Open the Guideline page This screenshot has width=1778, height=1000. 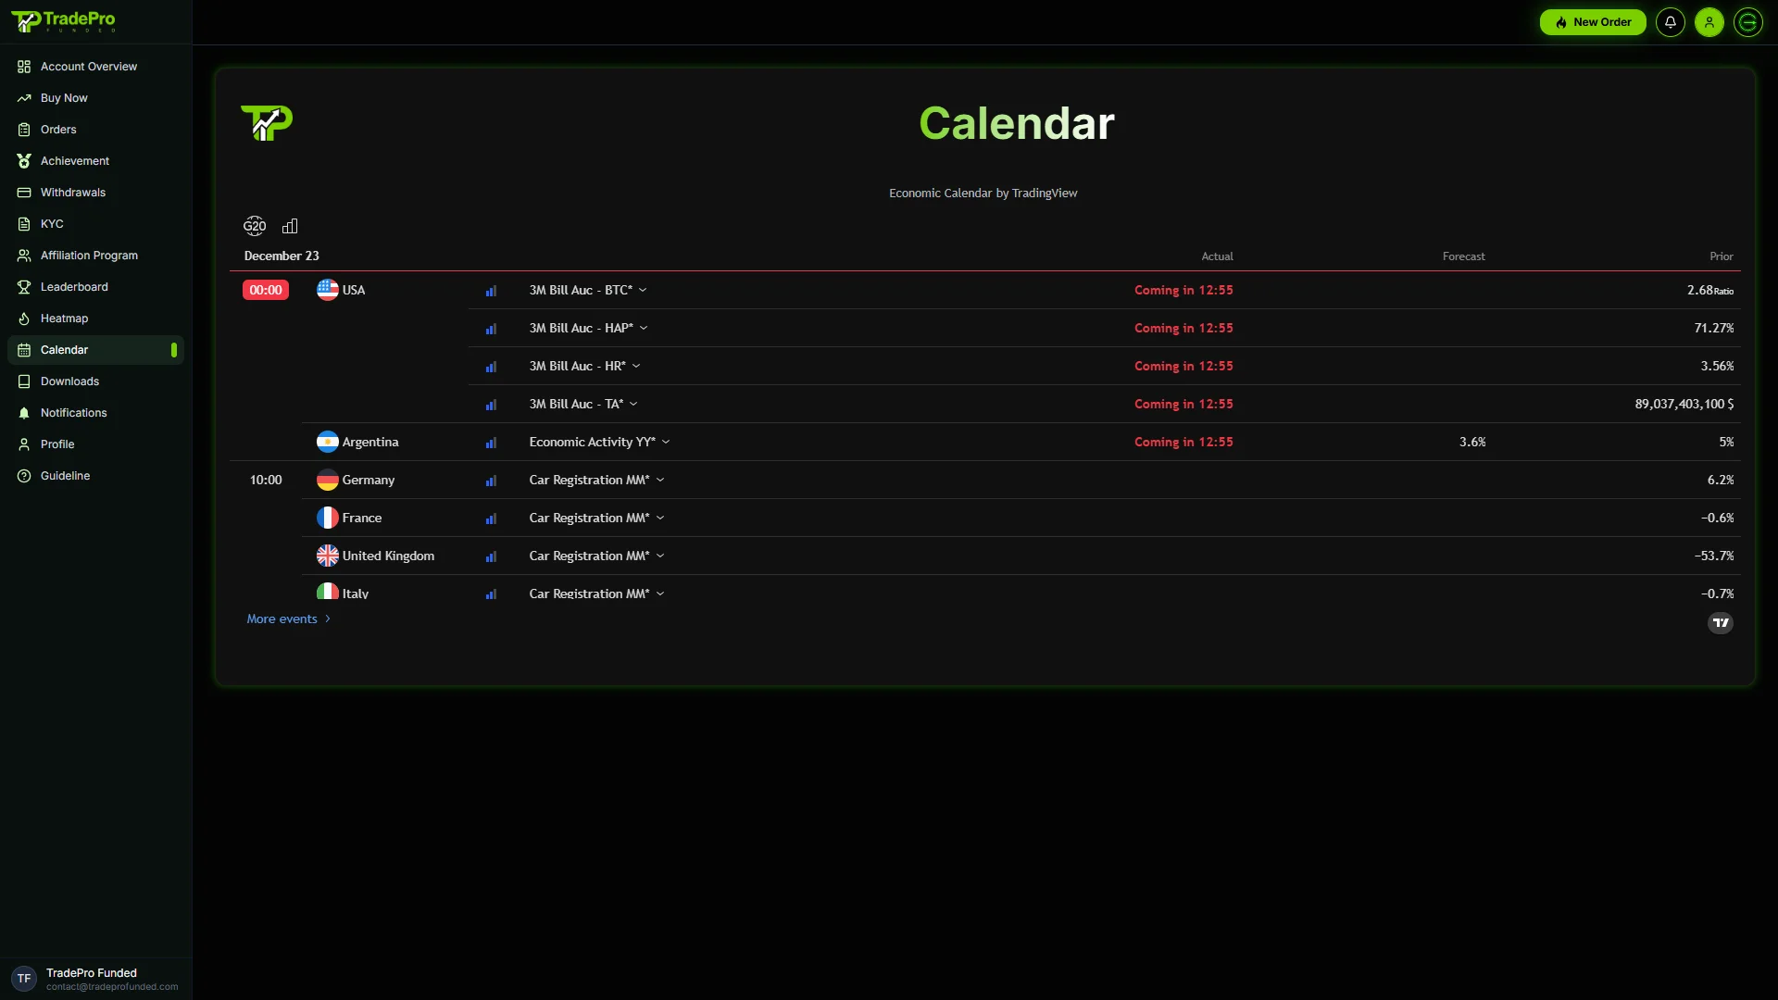click(x=95, y=476)
